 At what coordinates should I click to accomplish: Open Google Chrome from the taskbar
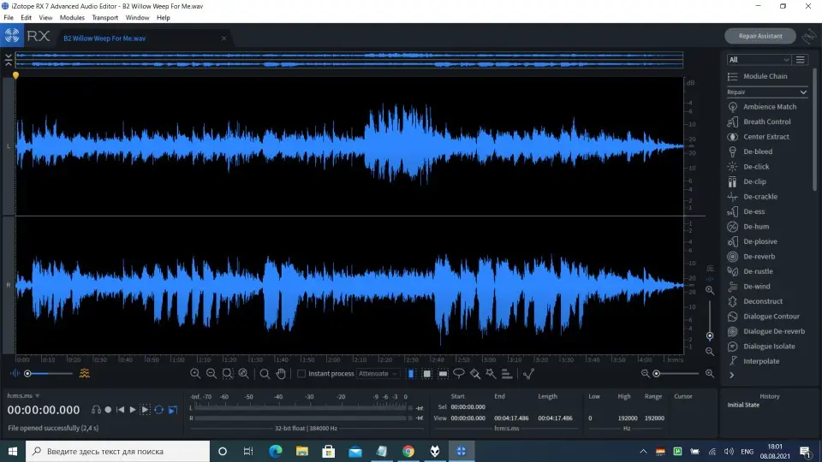pos(408,451)
